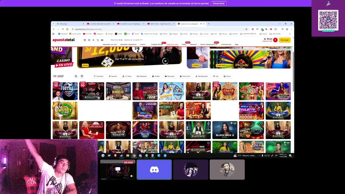
Task: Select the Vip category filter
Action: tap(216, 76)
